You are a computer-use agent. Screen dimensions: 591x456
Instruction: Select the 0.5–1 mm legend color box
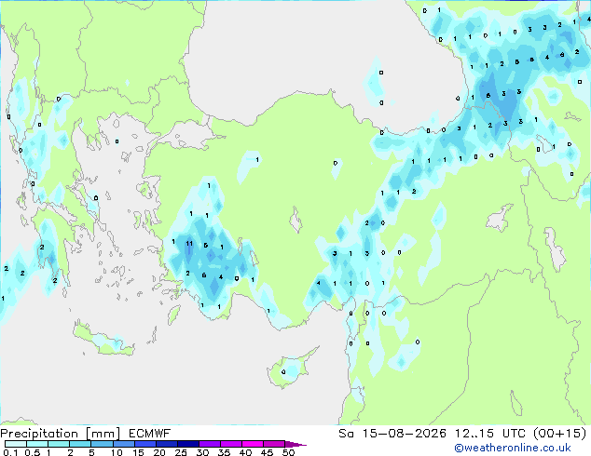37,444
